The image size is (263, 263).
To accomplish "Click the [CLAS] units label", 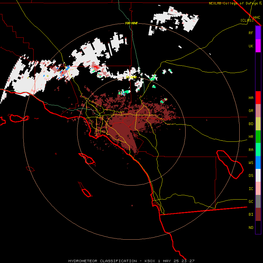I will (x=247, y=20).
